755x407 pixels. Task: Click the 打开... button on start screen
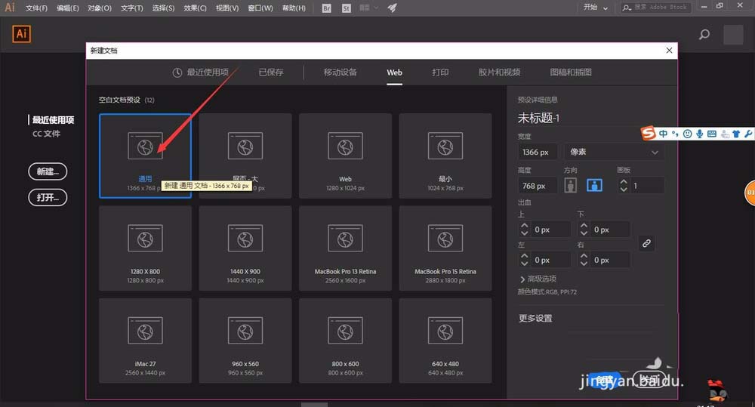[x=48, y=198]
